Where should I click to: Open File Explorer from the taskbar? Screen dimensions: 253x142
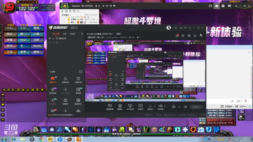(x=23, y=139)
